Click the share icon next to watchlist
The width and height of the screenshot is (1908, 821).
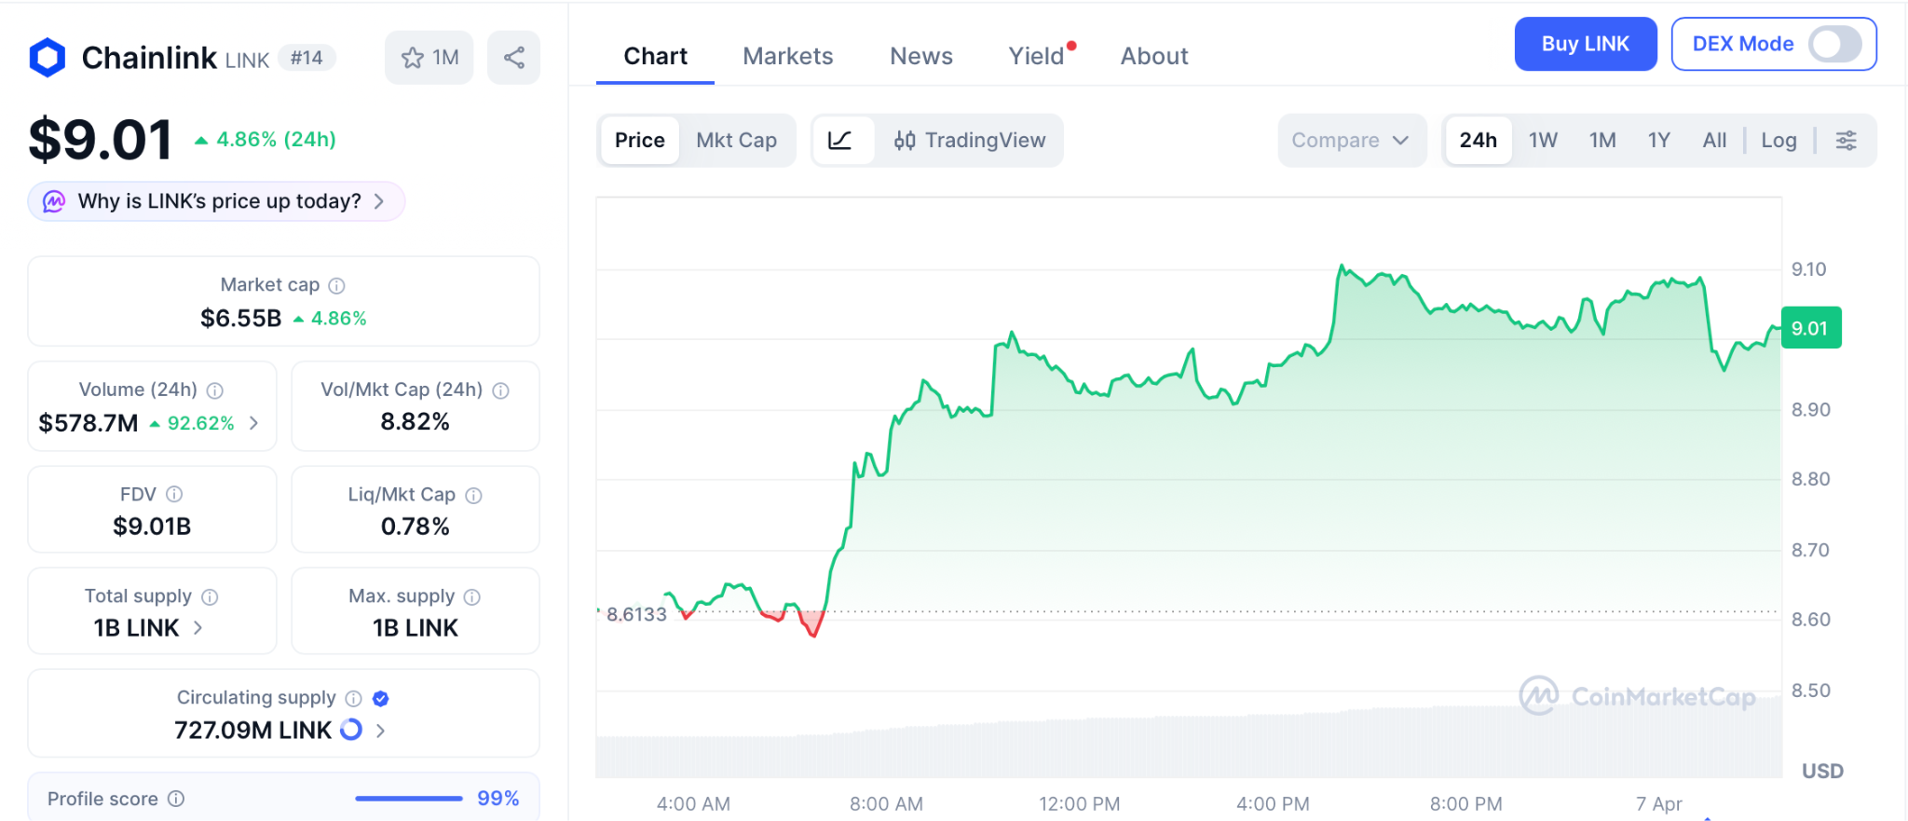(513, 58)
